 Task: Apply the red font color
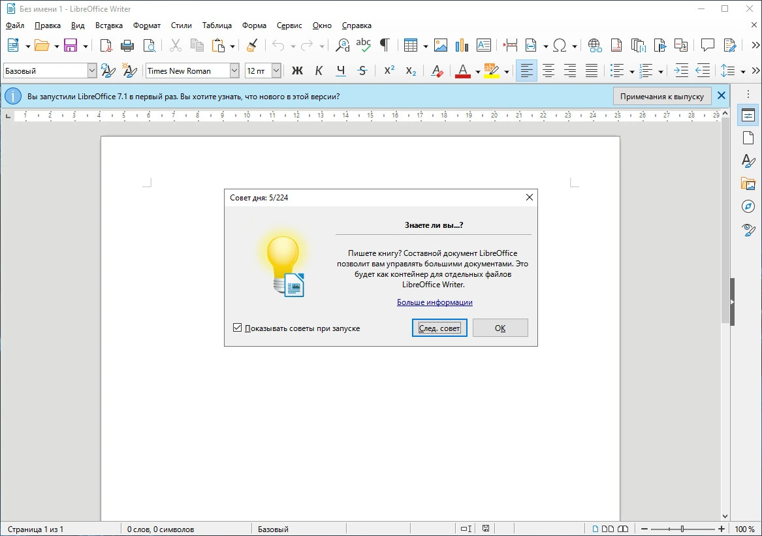[x=463, y=71]
